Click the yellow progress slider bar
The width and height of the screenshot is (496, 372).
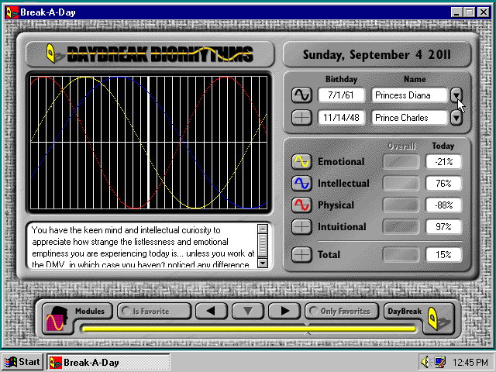pos(249,329)
